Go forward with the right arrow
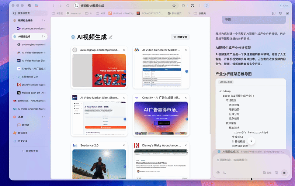Image resolution: width=295 pixels, height=186 pixels. click(60, 6)
